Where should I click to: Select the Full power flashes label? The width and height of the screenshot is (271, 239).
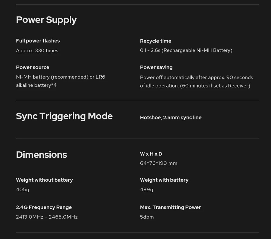coord(38,41)
